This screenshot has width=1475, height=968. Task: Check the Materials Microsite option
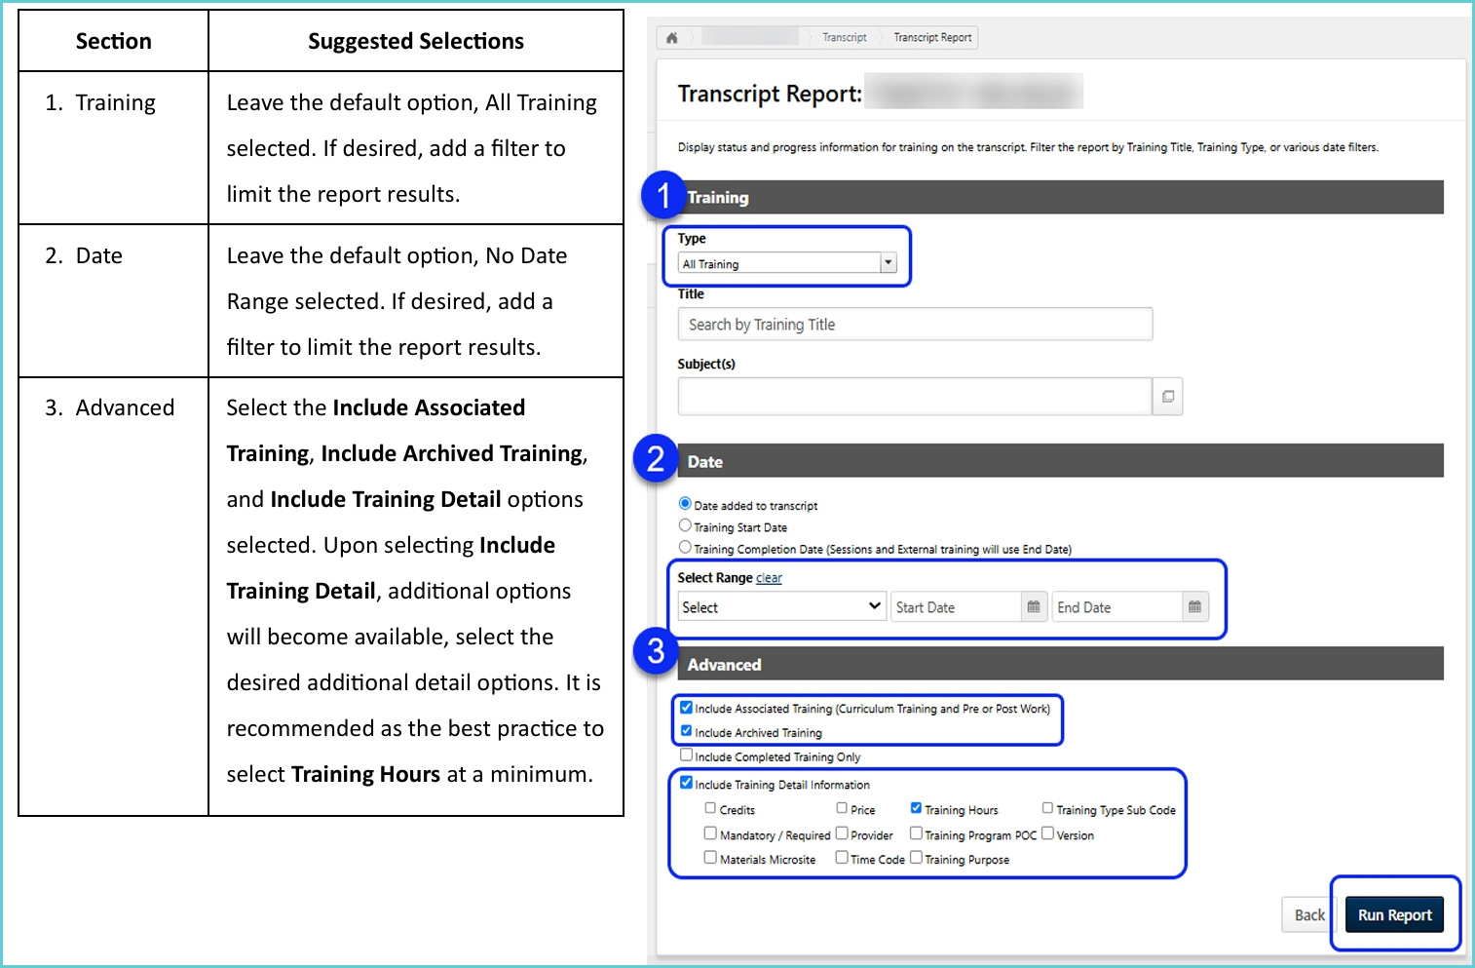(x=710, y=858)
